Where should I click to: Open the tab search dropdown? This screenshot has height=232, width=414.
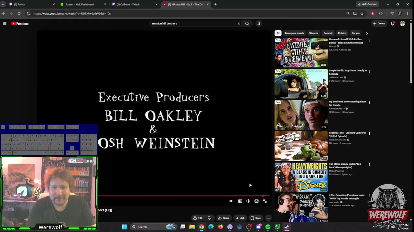(x=3, y=5)
